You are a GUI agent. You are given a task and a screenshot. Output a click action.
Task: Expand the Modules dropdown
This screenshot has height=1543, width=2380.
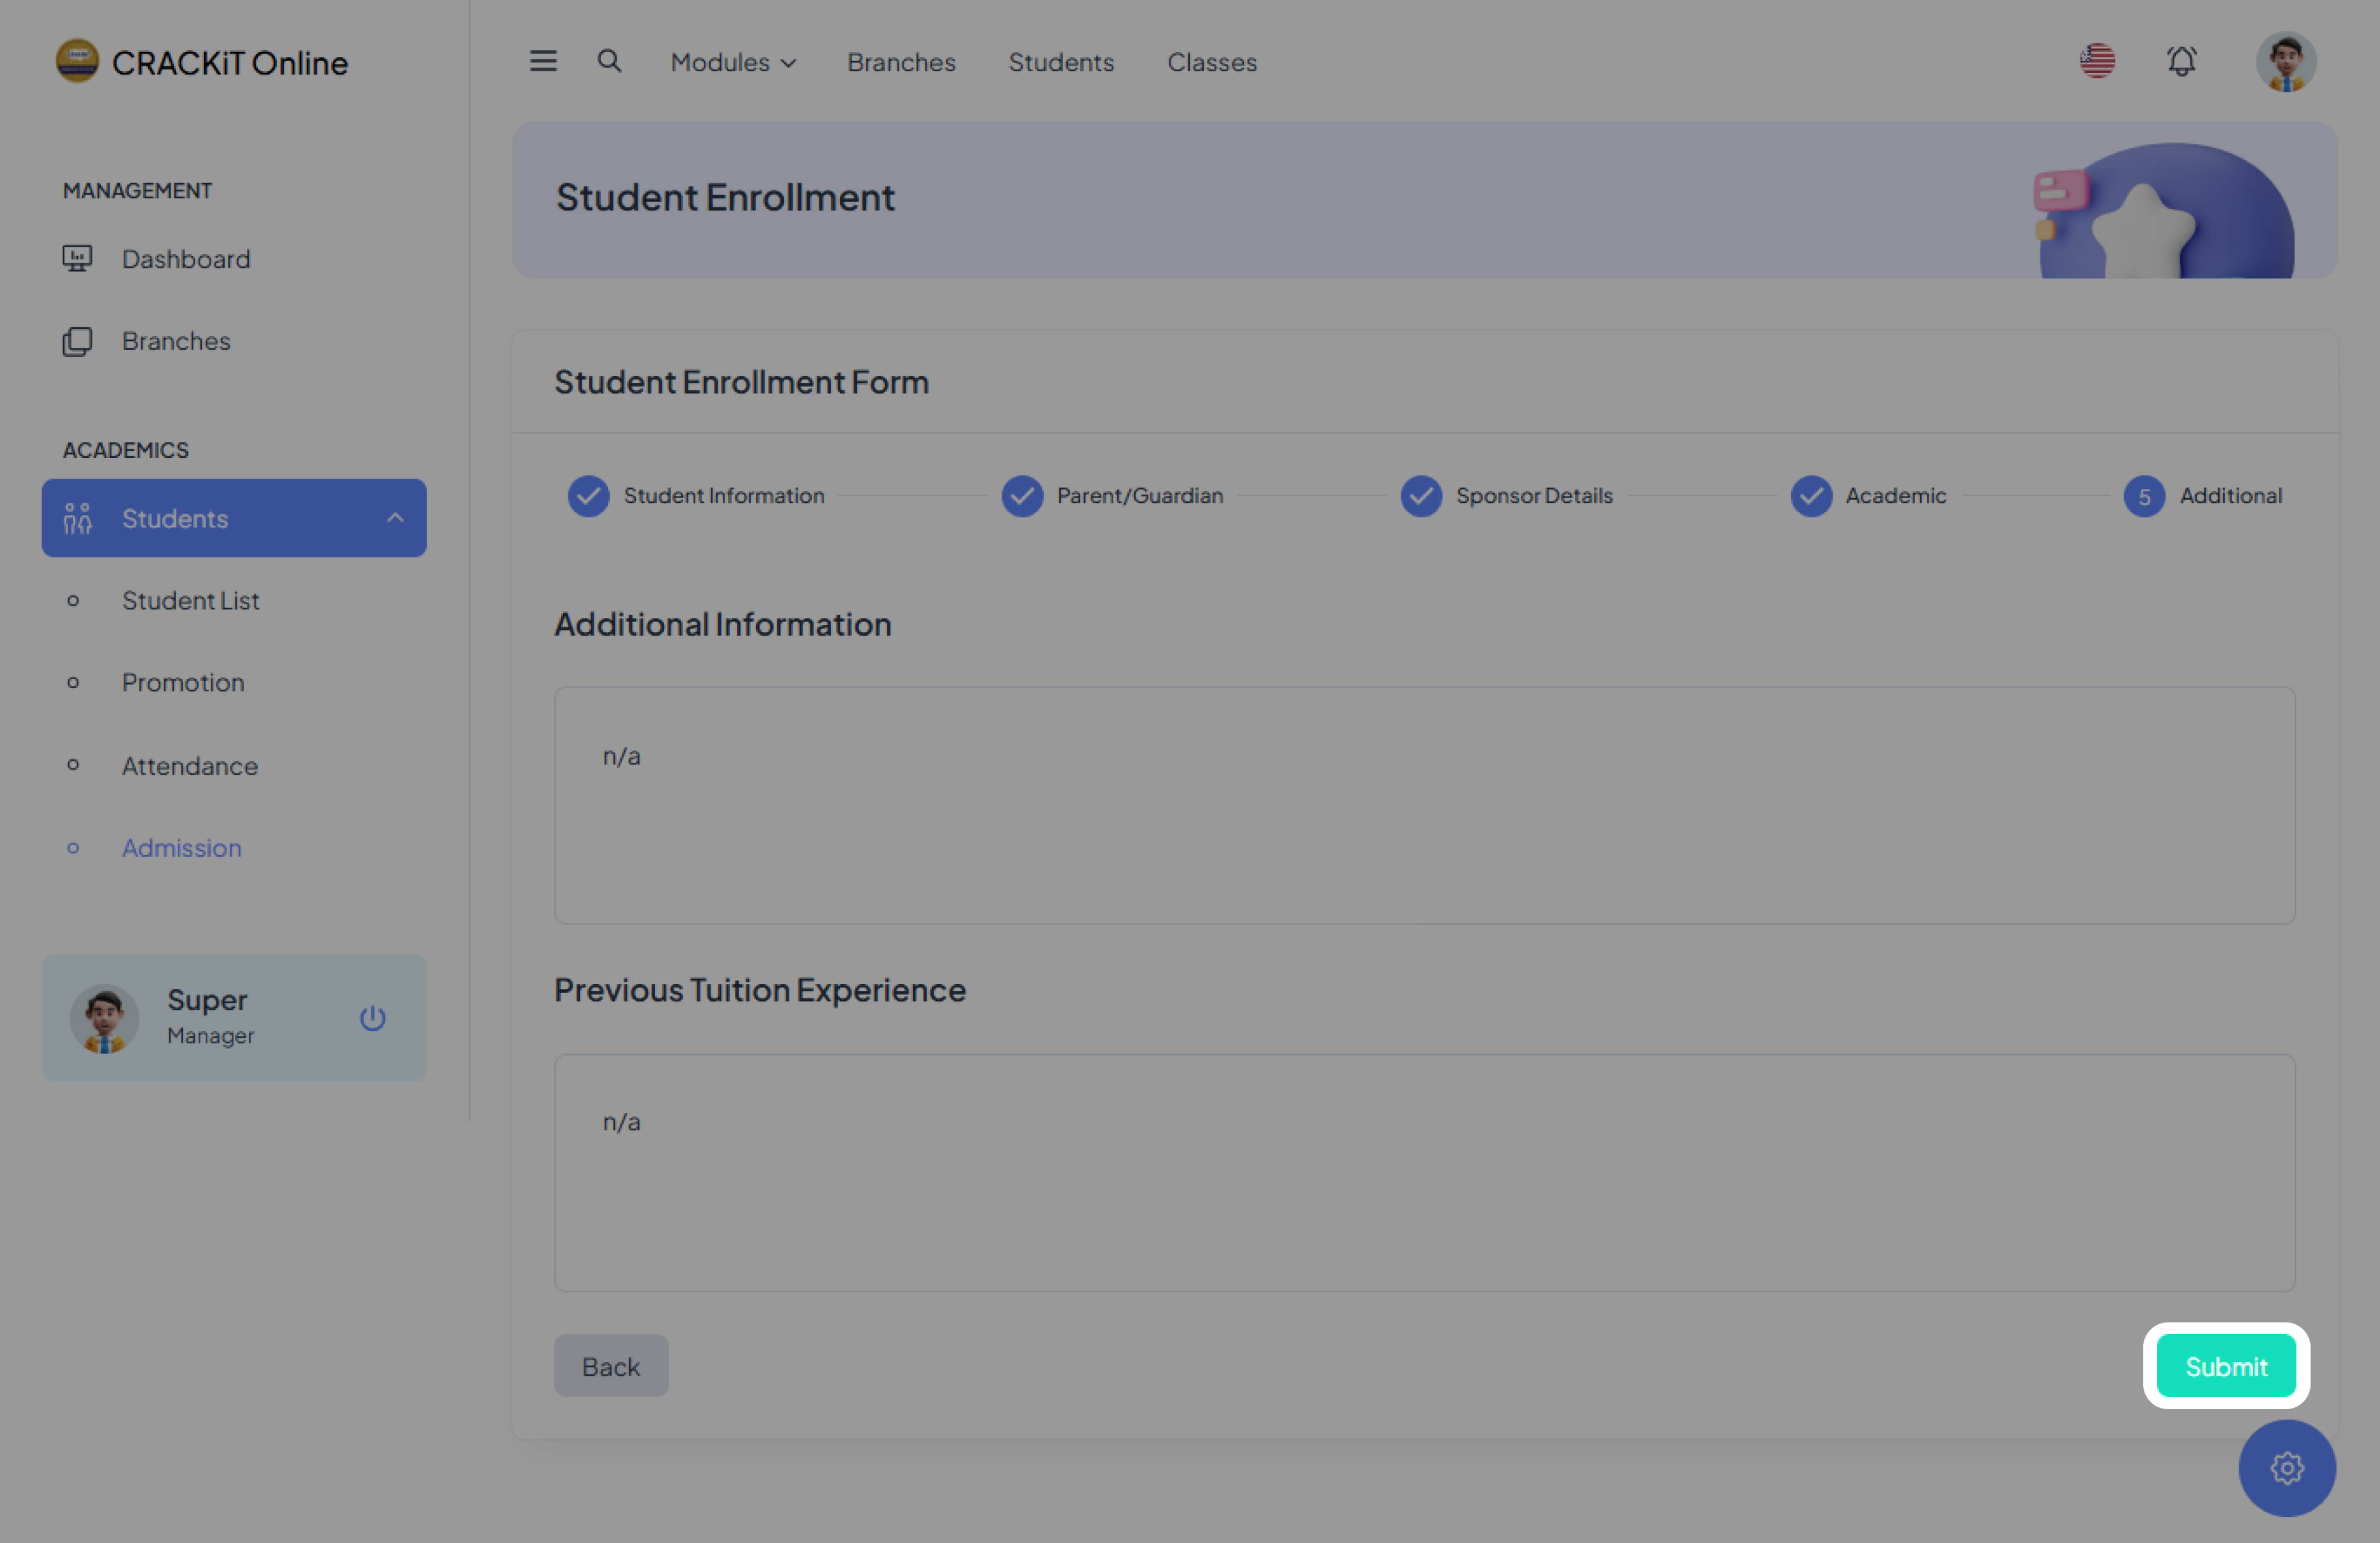click(x=733, y=62)
